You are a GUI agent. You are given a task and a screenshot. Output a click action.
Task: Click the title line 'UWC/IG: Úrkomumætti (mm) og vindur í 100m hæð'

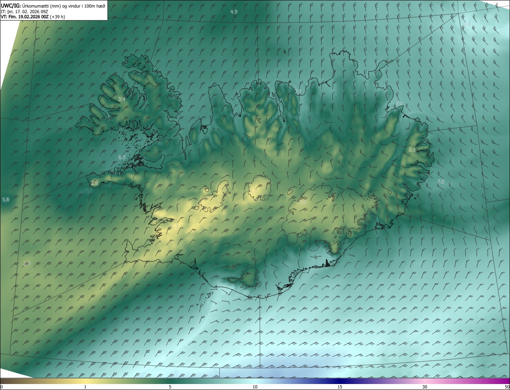[x=53, y=6]
